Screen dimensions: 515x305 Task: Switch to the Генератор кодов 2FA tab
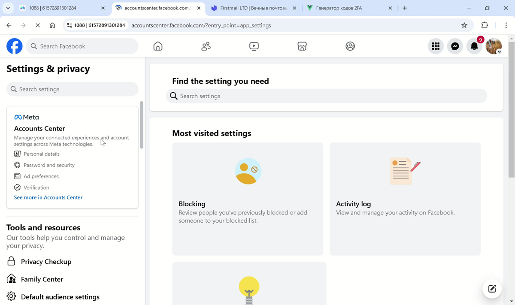[x=350, y=8]
